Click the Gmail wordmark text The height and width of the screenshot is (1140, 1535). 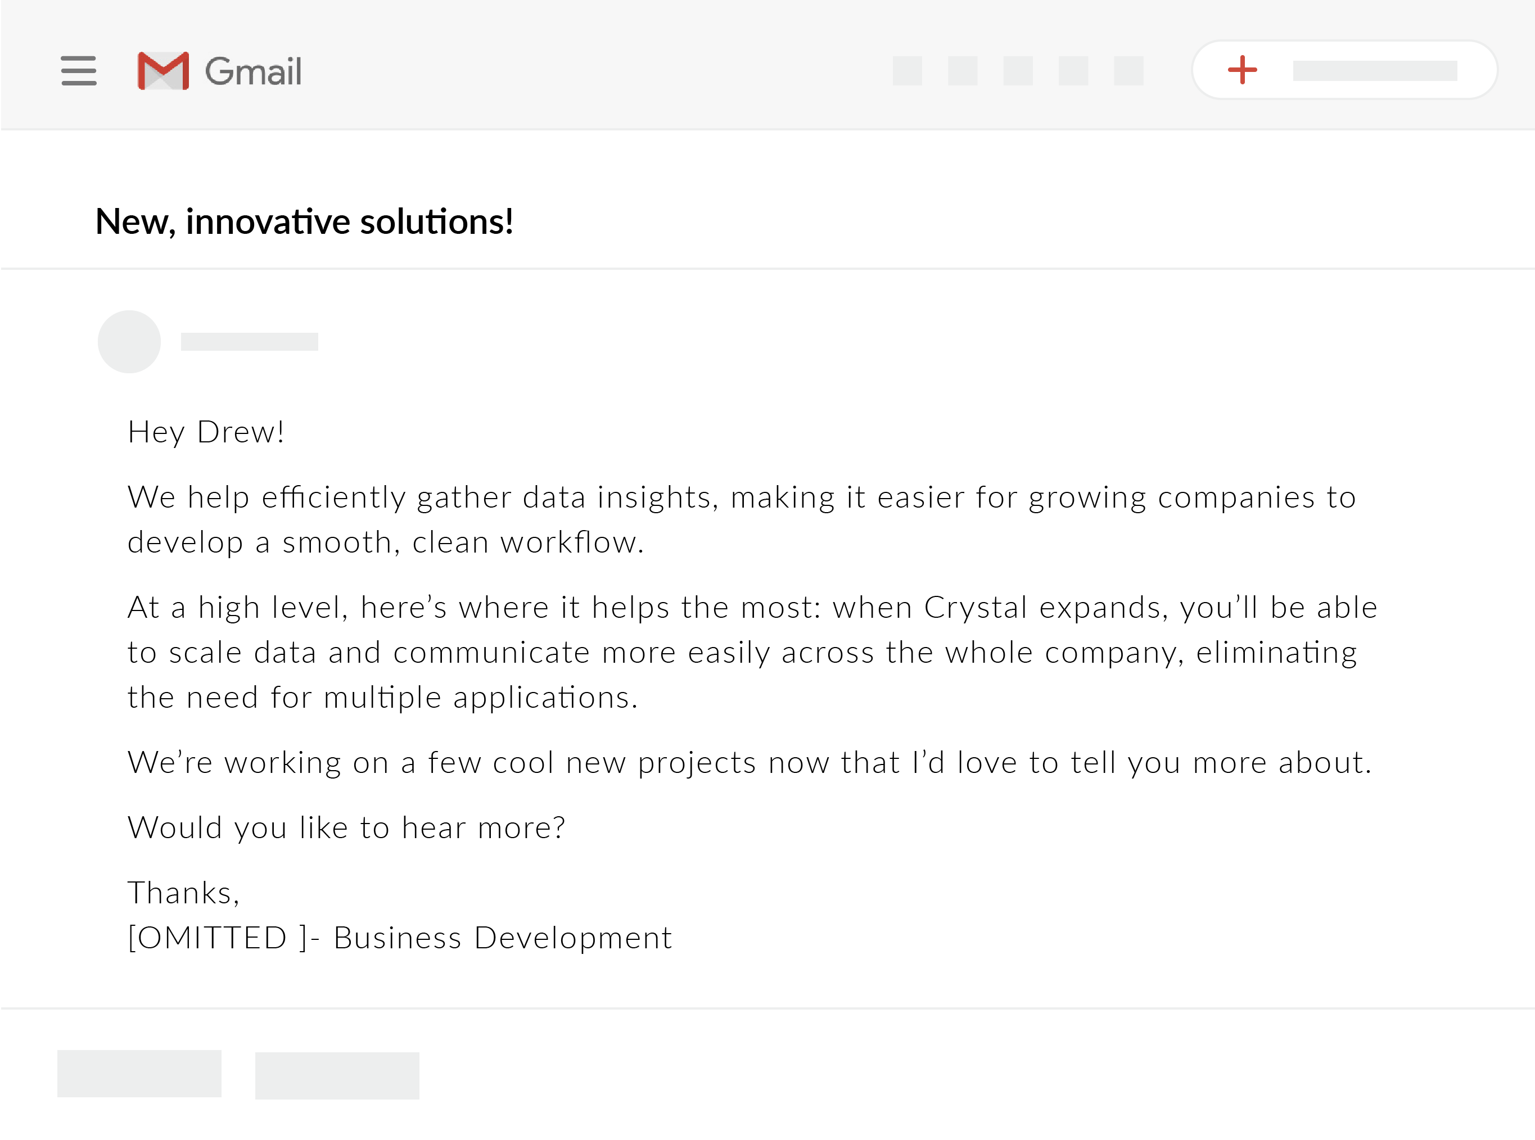(253, 71)
